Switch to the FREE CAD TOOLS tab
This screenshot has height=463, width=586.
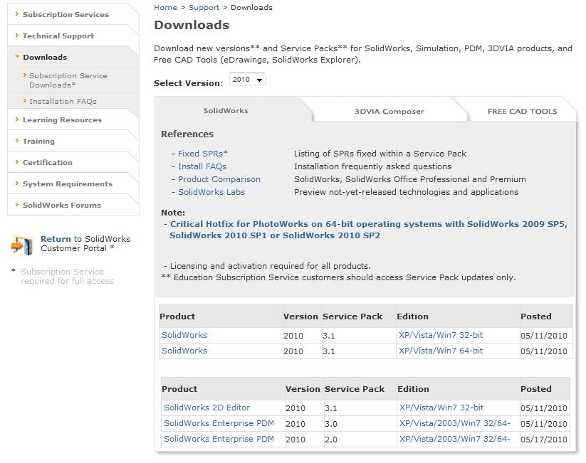pyautogui.click(x=522, y=111)
